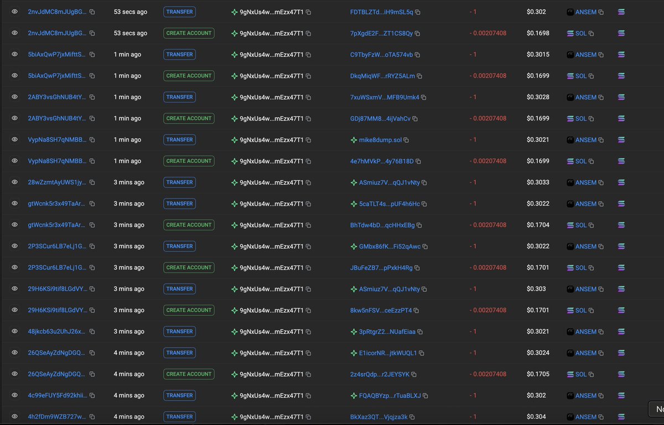664x425 pixels.
Task: Copy destination address FDTBLZTd...iH9mSL5q
Action: coord(418,12)
